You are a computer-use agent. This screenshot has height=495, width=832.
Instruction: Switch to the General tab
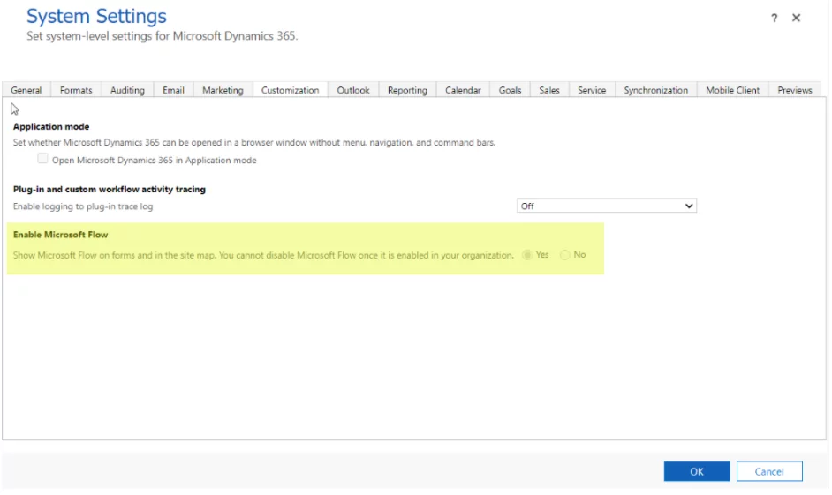(26, 90)
